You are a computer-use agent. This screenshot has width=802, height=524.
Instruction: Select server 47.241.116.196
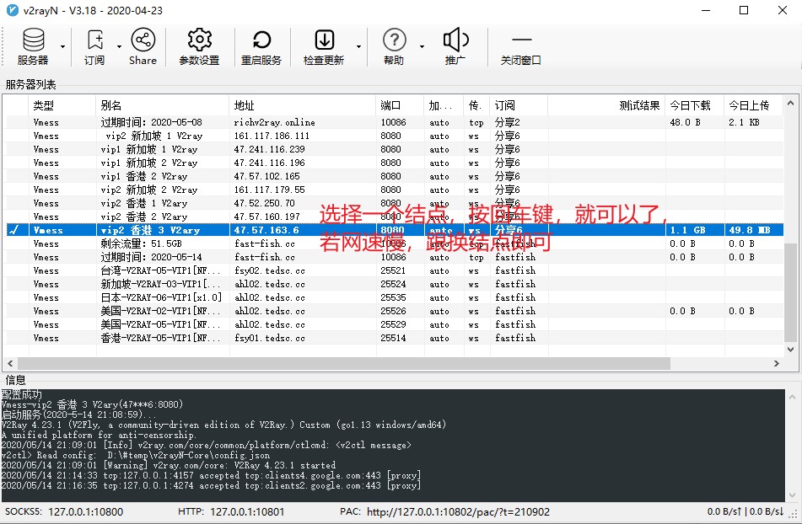393,163
